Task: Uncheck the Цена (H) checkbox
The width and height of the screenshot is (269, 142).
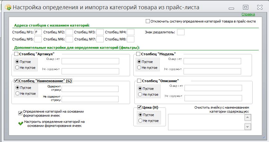Action: [x=140, y=107]
